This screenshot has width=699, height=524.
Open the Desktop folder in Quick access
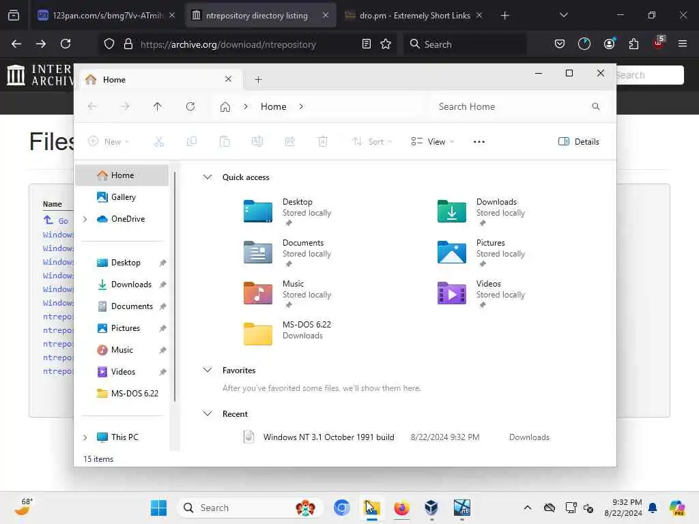coord(287,212)
